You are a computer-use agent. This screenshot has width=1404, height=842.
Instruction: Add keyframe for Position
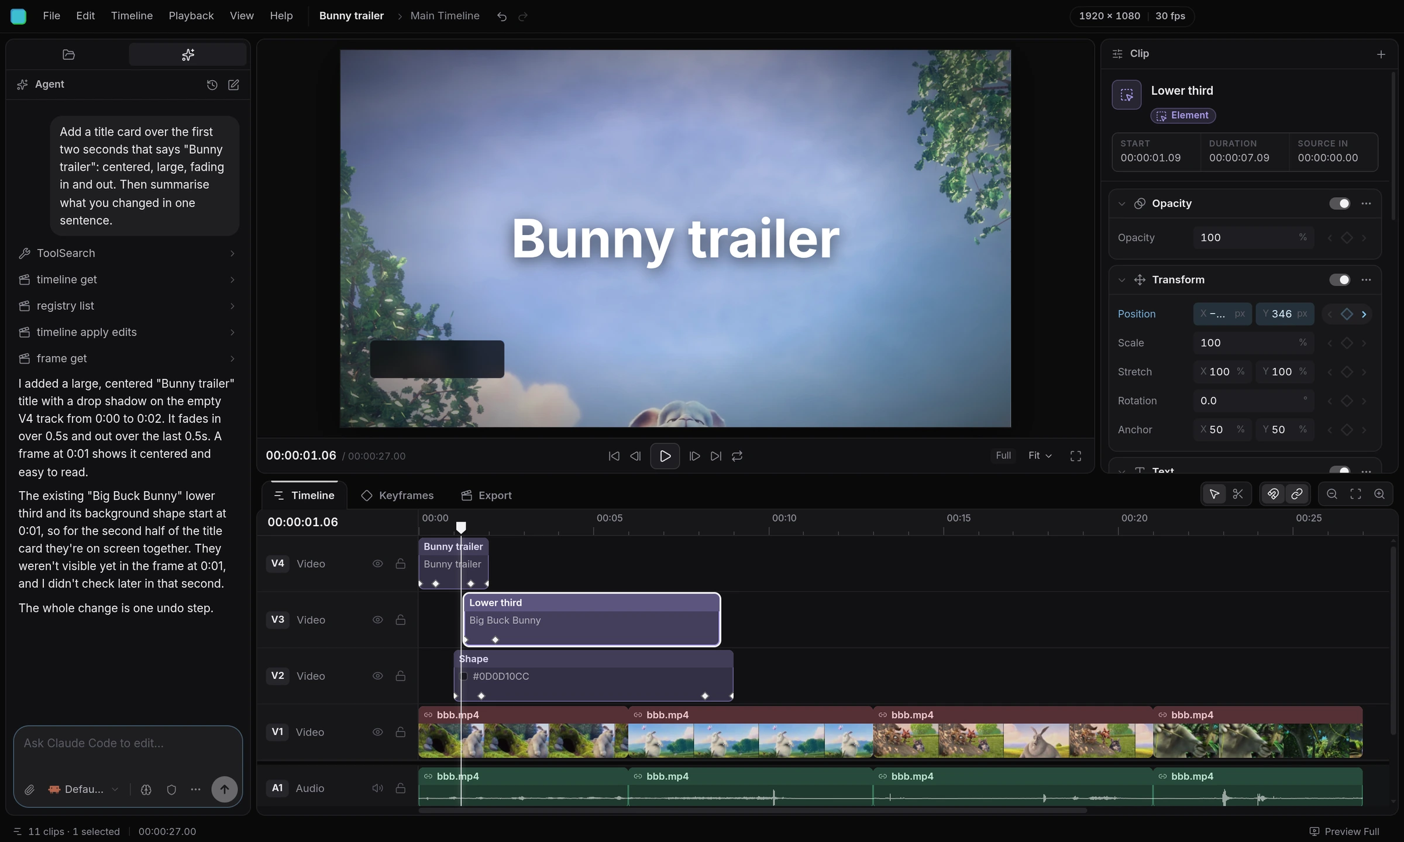[1347, 314]
